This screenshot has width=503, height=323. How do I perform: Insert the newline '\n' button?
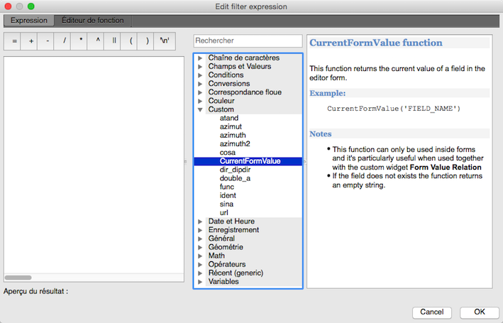165,41
